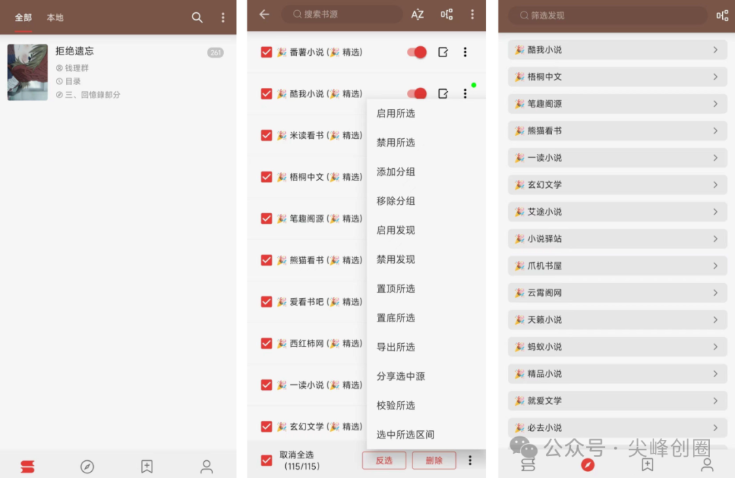Open overflow menu beside 删除 button
This screenshot has width=735, height=478.
click(x=470, y=460)
